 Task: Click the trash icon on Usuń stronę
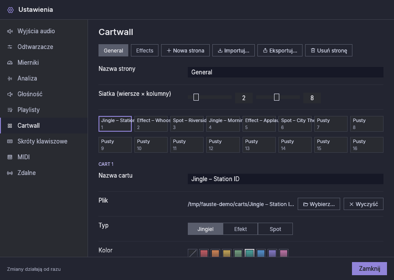(x=313, y=51)
